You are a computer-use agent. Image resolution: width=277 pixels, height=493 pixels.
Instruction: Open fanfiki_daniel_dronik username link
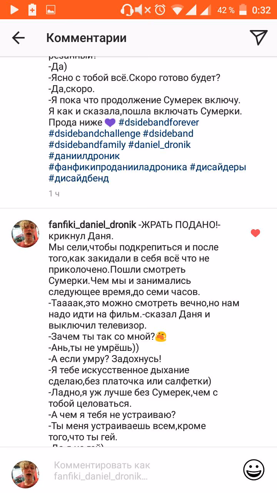pyautogui.click(x=92, y=225)
